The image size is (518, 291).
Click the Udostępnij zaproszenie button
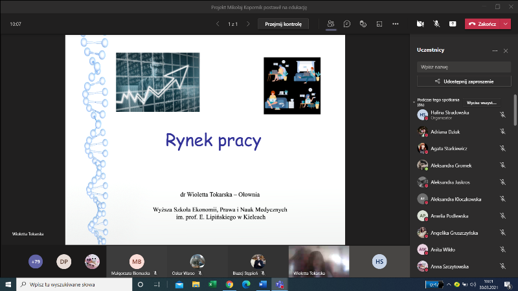click(464, 81)
